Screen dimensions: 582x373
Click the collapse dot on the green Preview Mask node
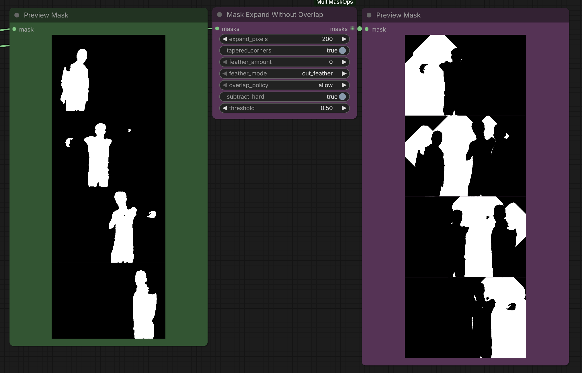[x=17, y=15]
